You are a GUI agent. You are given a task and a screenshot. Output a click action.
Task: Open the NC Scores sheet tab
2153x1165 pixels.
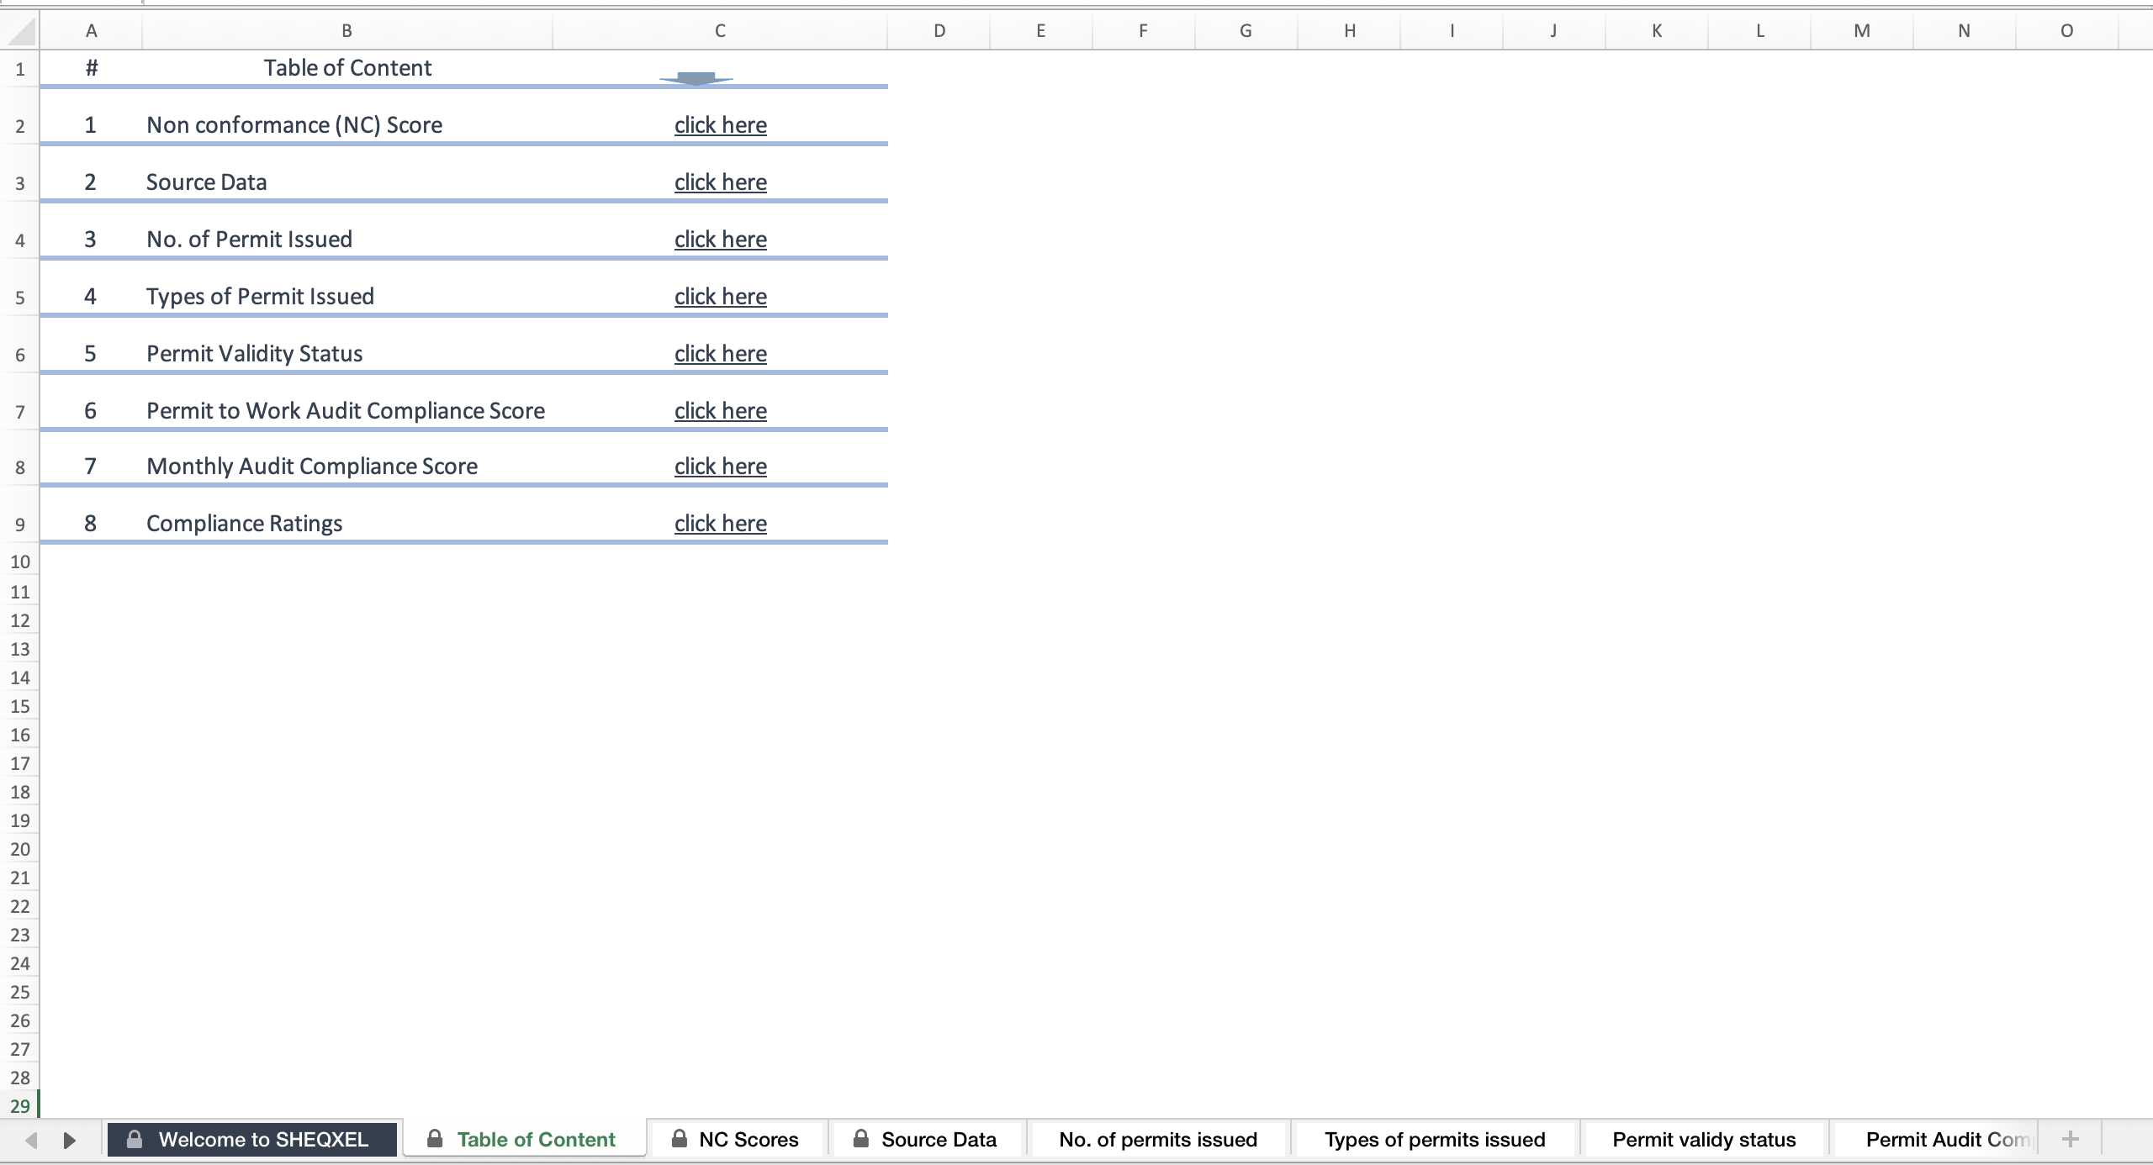click(x=737, y=1140)
